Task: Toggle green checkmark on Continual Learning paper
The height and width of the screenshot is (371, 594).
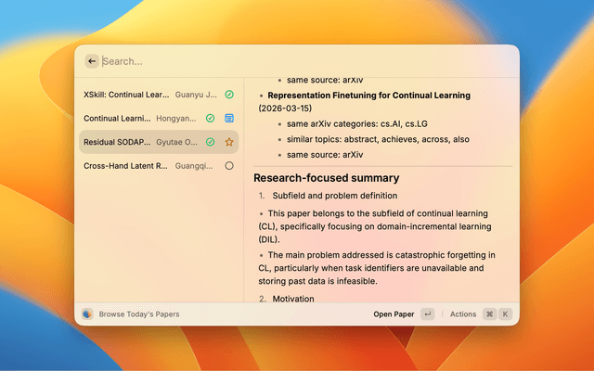Action: coord(211,118)
